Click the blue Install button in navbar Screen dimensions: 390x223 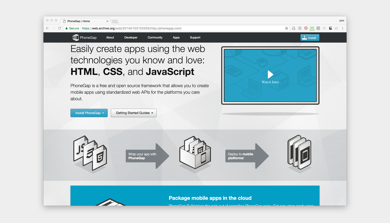coord(310,38)
